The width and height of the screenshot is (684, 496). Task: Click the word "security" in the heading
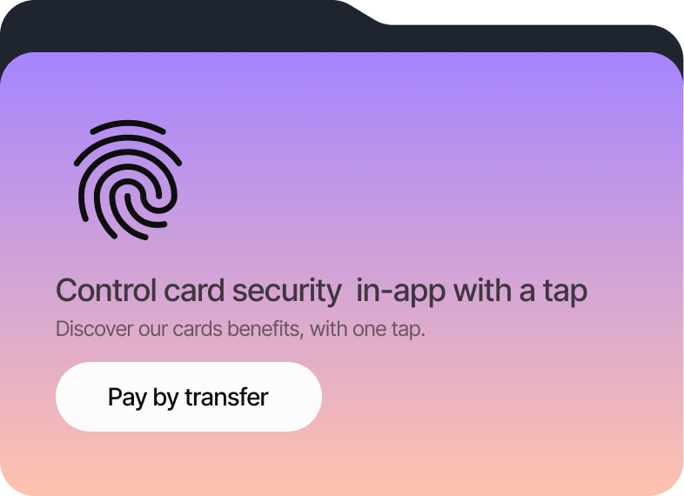287,292
